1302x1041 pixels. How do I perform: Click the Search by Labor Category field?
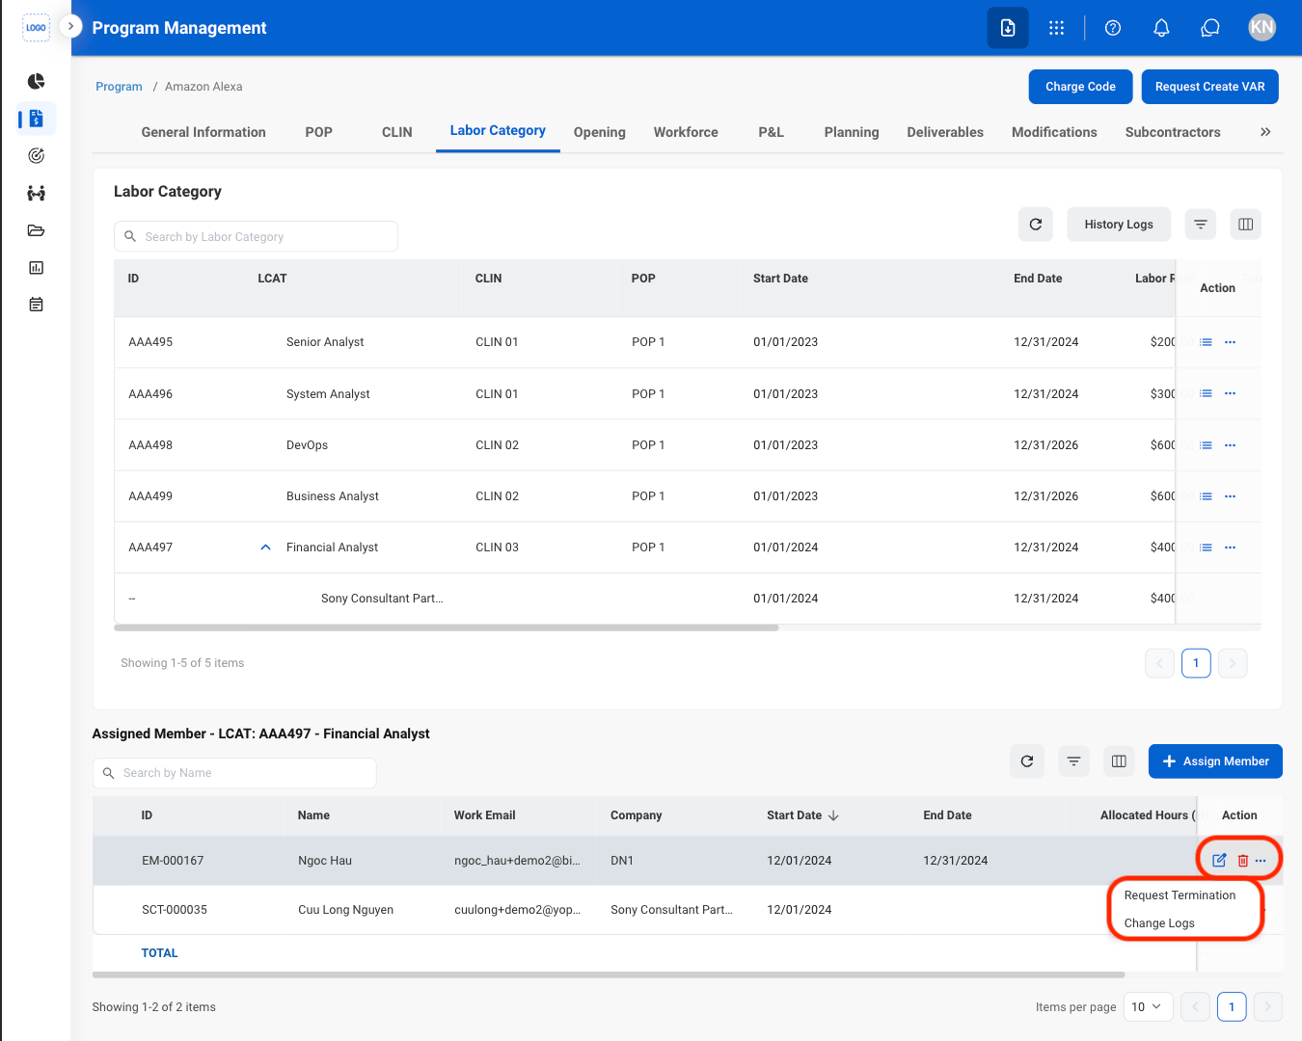(x=256, y=236)
